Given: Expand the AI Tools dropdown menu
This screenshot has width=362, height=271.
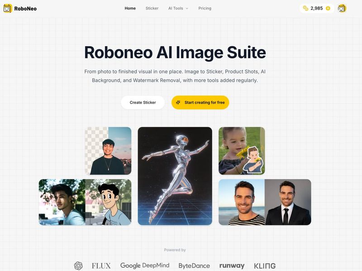Looking at the screenshot, I should tap(178, 8).
